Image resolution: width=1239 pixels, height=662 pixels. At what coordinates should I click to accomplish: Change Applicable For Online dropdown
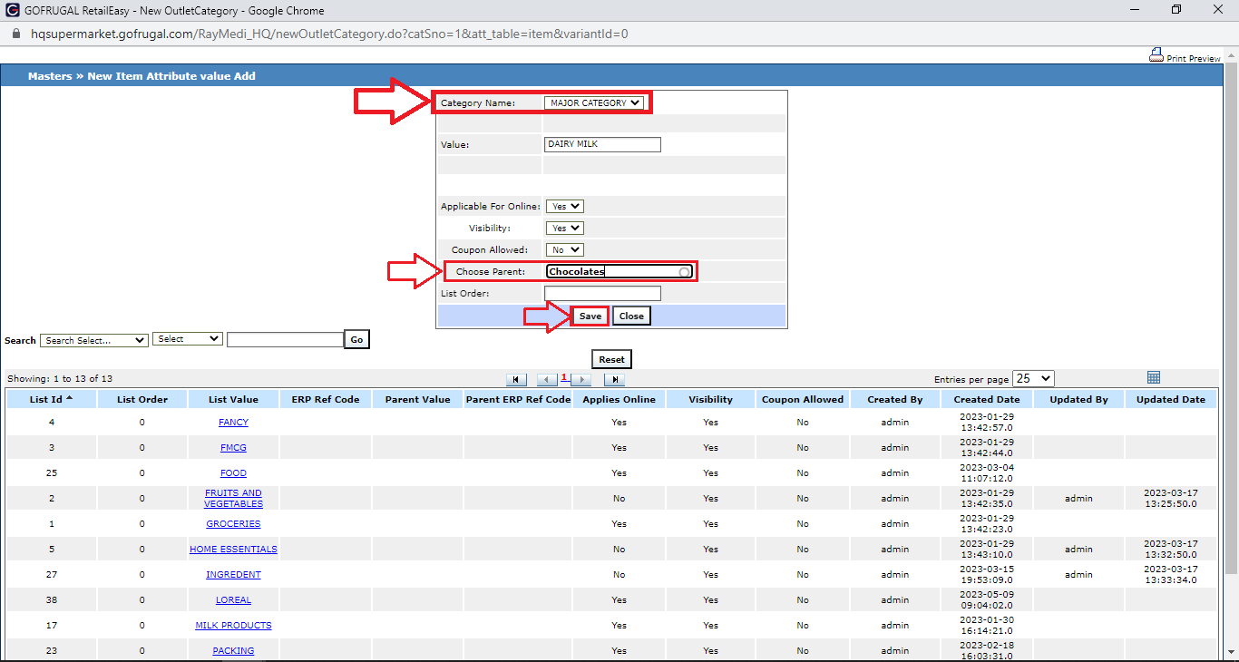(564, 207)
